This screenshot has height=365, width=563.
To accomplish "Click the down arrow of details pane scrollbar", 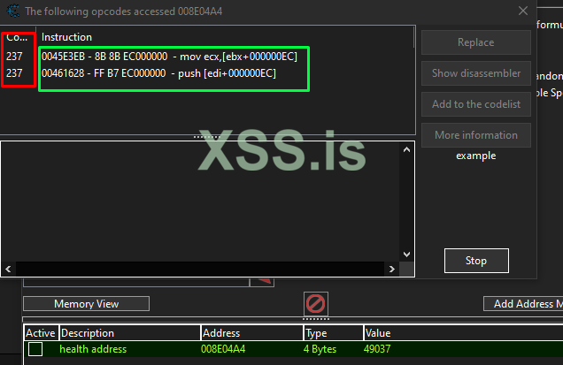I will pos(406,255).
